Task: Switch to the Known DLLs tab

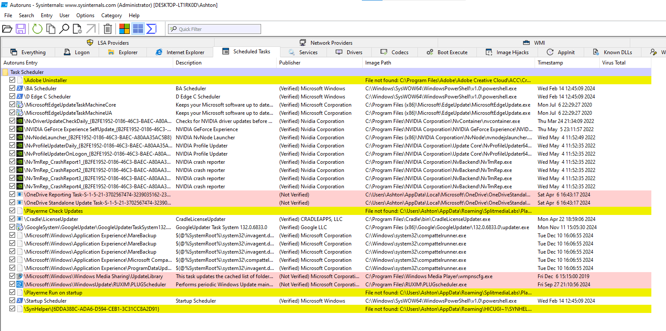Action: click(x=613, y=52)
